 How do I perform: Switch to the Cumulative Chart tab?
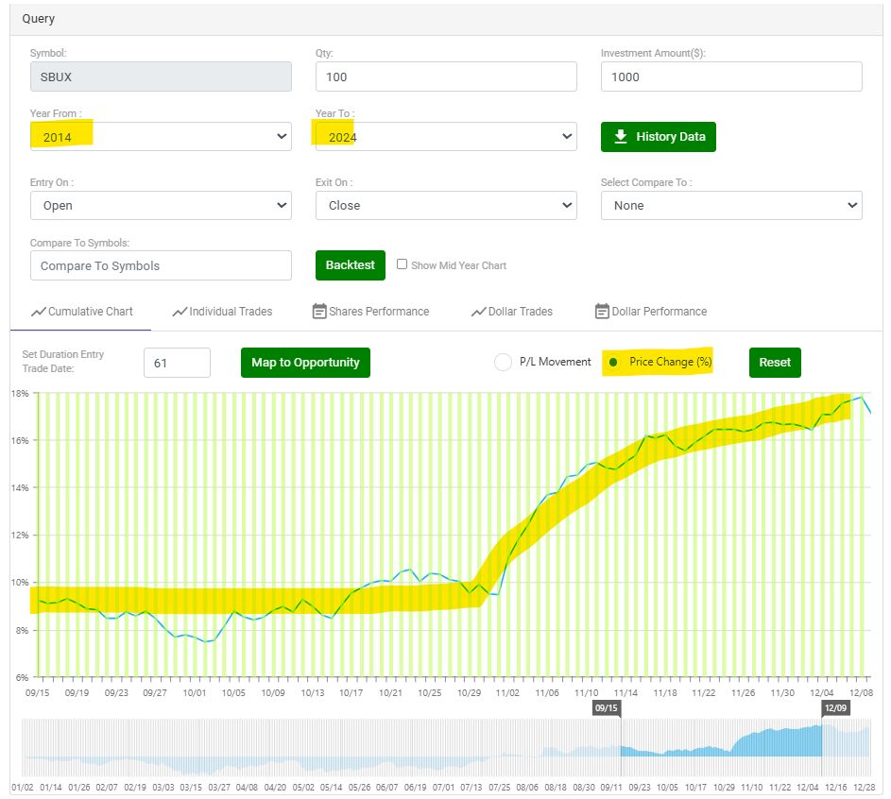tap(81, 312)
